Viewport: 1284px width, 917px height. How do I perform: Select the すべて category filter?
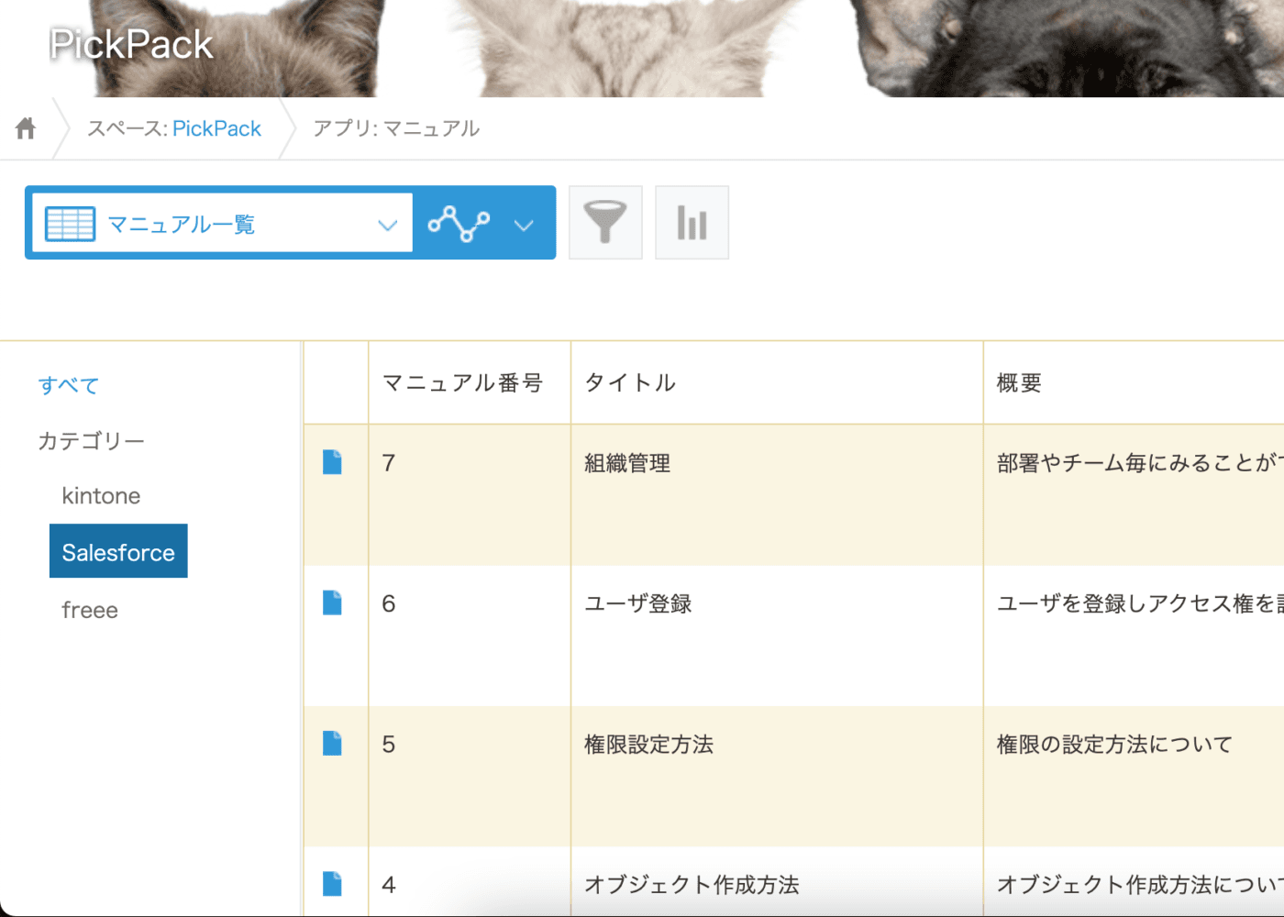68,385
